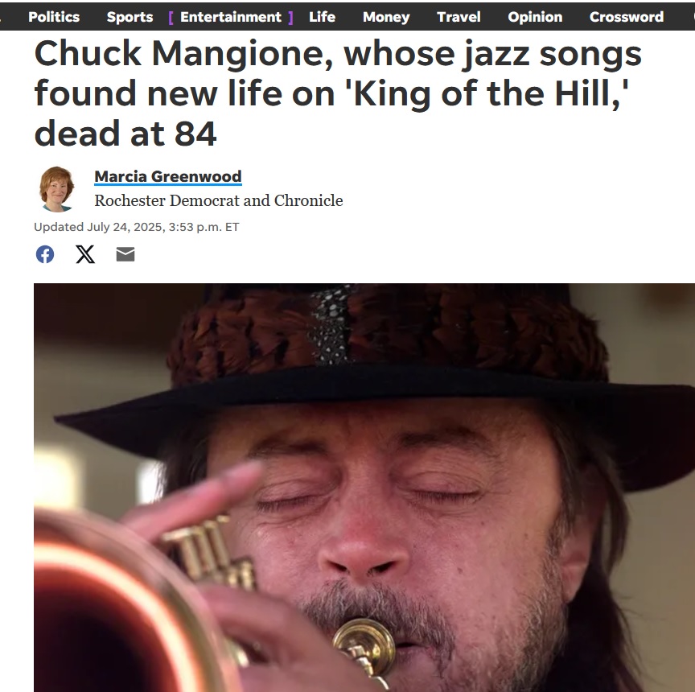Open the Travel section

pos(459,17)
